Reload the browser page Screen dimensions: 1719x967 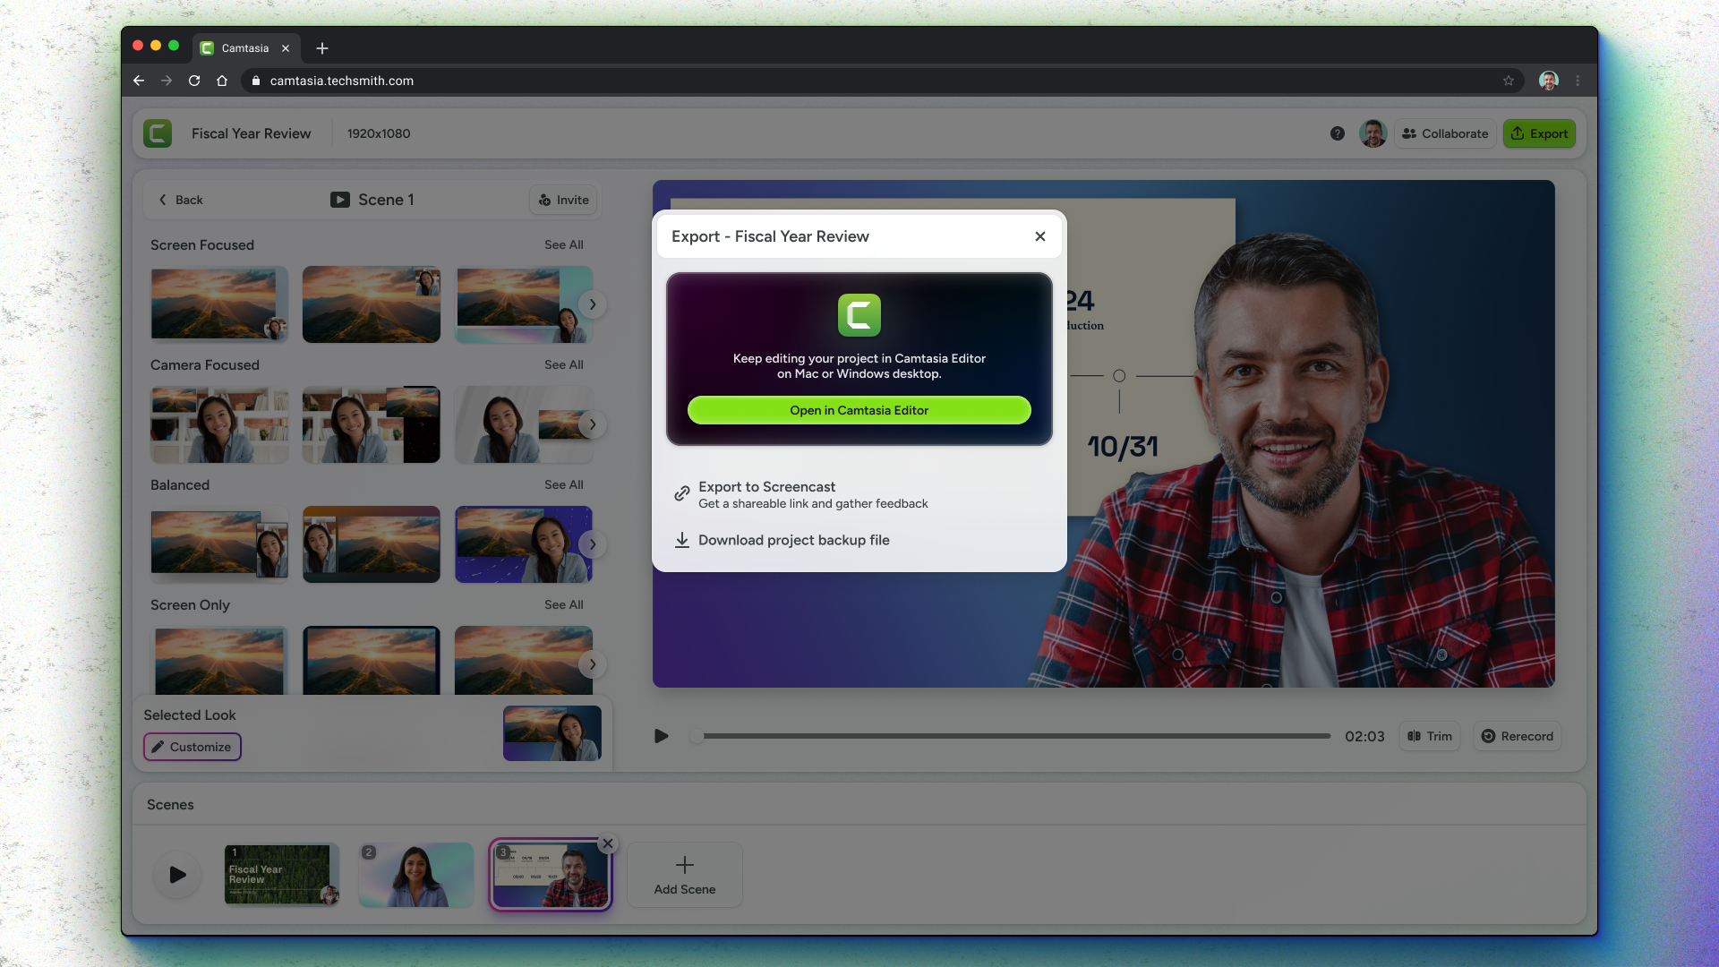pos(194,81)
